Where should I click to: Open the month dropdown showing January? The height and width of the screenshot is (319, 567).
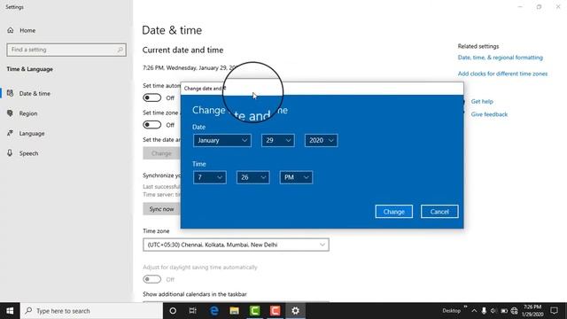coord(222,140)
